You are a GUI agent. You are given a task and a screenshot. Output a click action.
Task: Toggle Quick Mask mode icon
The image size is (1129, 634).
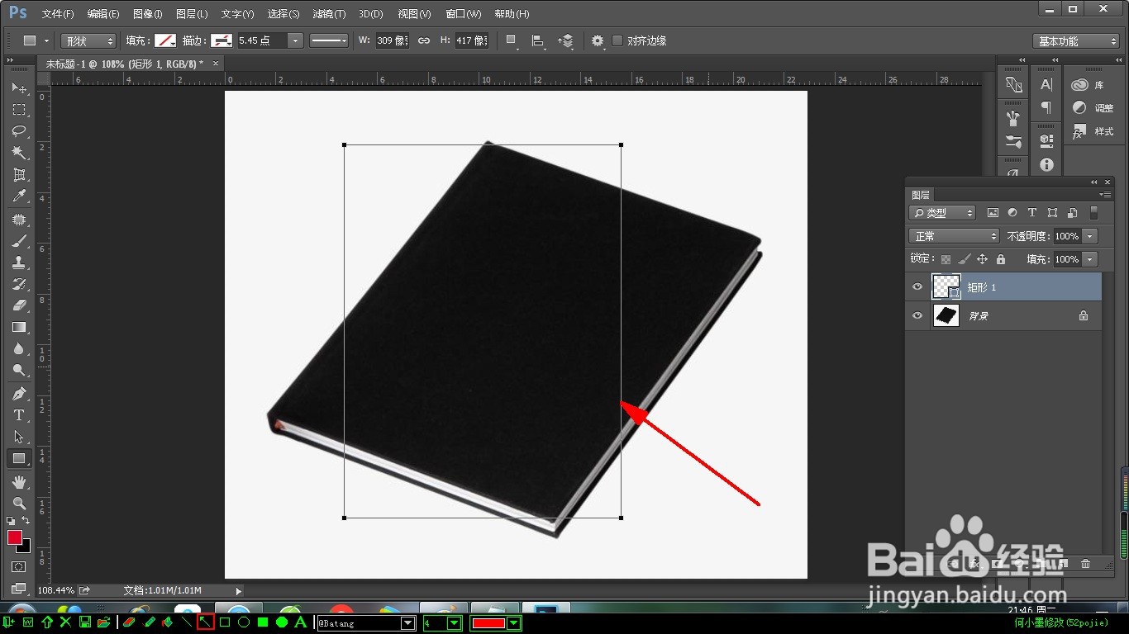pyautogui.click(x=18, y=567)
